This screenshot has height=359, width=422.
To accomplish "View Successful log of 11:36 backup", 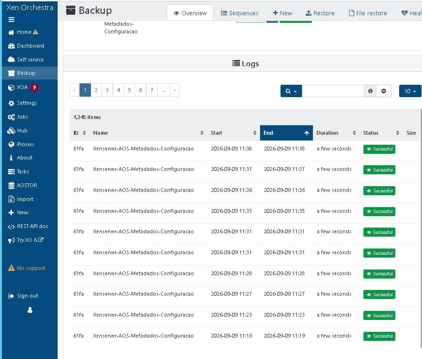I will coord(379,191).
